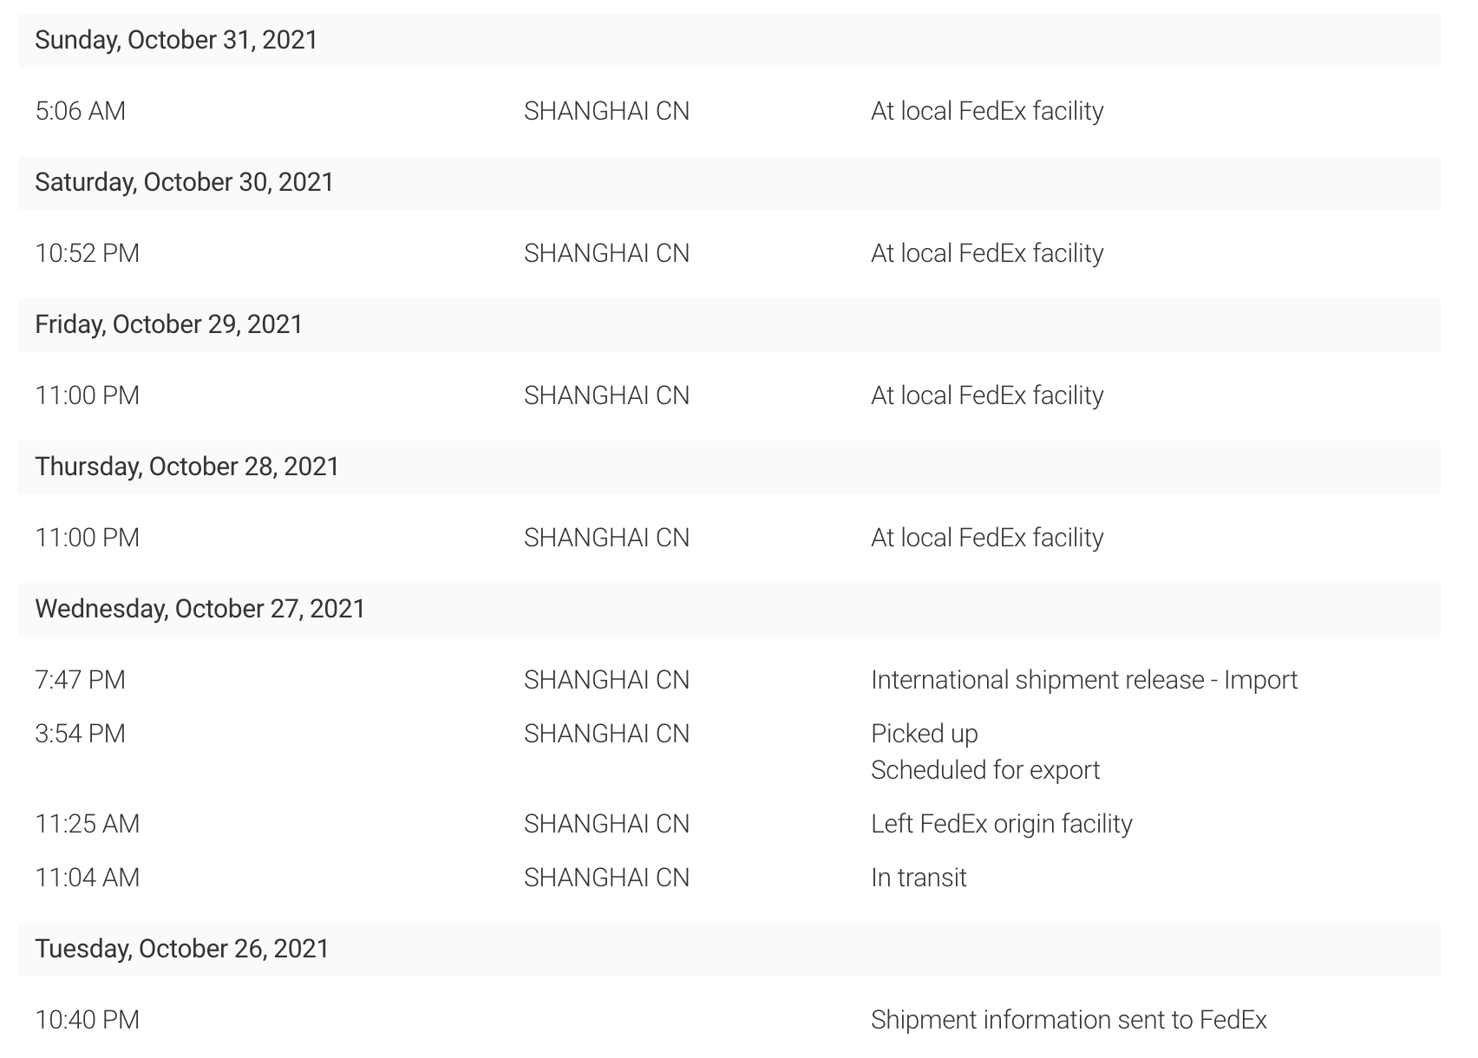Click the In transit status text
Image resolution: width=1478 pixels, height=1058 pixels.
918,878
